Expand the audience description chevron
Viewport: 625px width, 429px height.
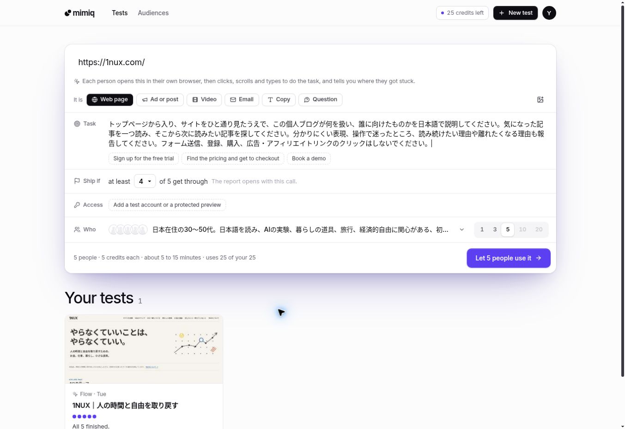click(461, 230)
